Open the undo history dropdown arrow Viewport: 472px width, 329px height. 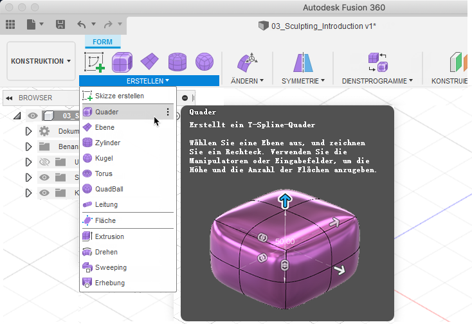(94, 24)
